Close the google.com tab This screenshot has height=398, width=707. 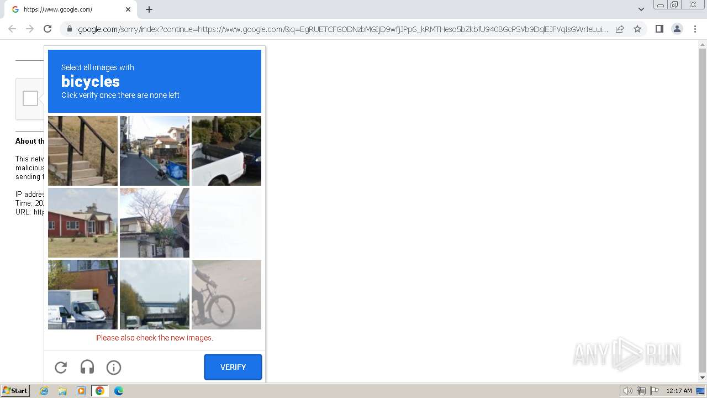[128, 9]
